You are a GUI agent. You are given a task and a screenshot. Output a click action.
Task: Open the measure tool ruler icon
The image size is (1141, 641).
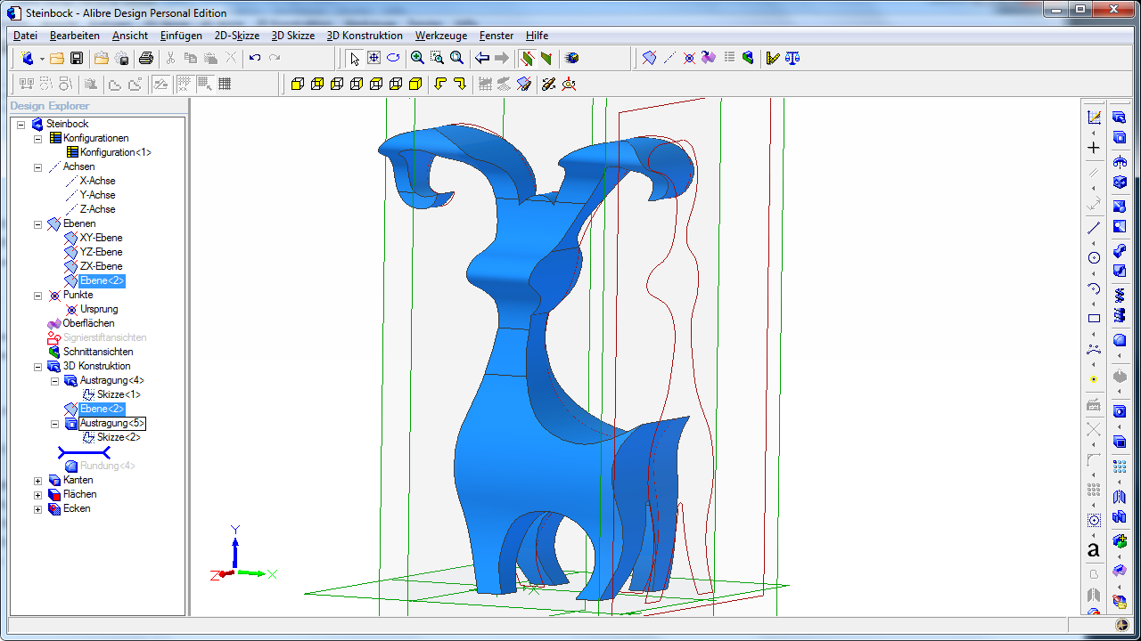[772, 58]
